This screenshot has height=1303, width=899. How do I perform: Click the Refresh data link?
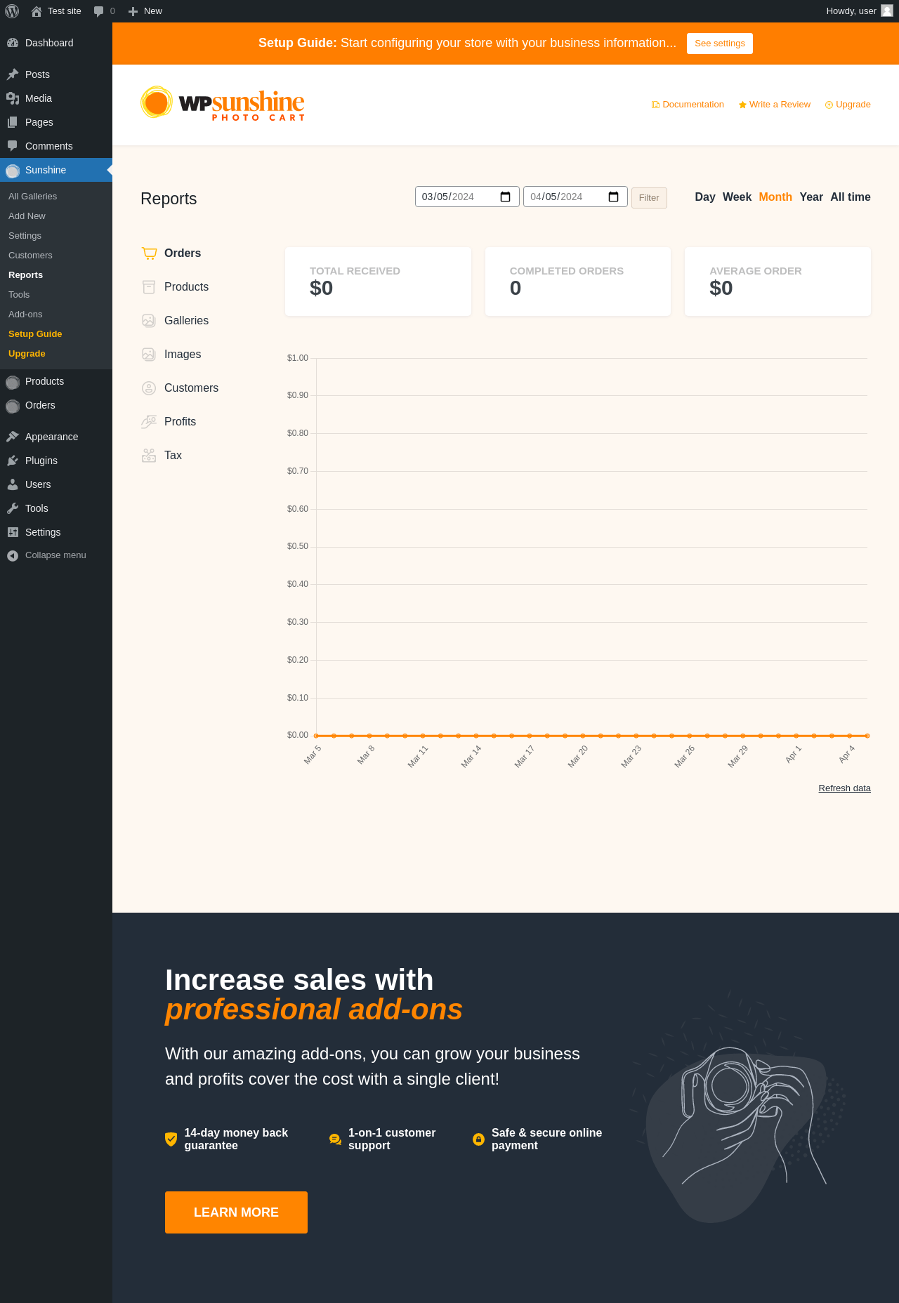[x=844, y=788]
